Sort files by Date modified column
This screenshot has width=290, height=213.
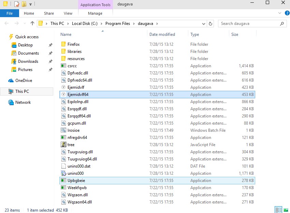pyautogui.click(x=162, y=34)
